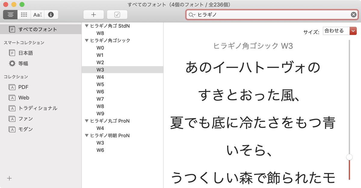
Task: Switch to the grid view of fonts
Action: (24, 14)
